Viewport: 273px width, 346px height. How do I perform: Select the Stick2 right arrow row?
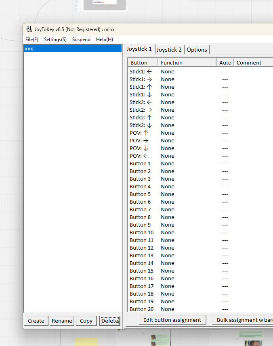[200, 110]
